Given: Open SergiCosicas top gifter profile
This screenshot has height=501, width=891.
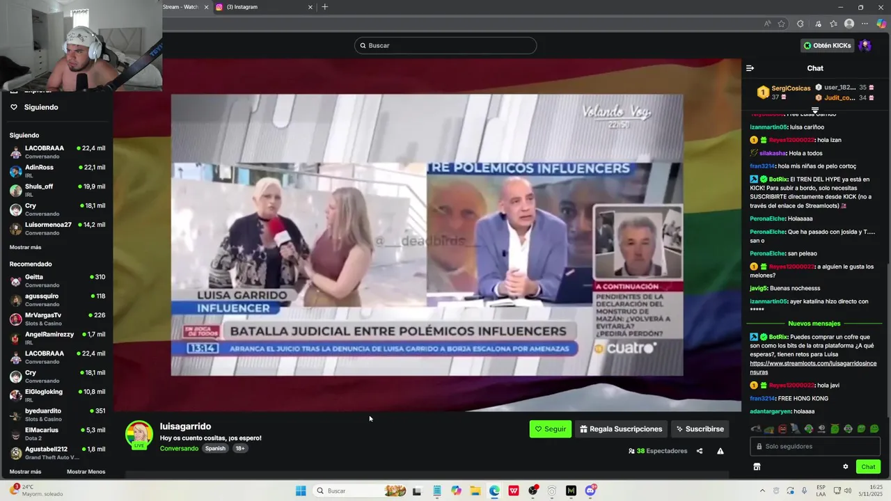Looking at the screenshot, I should point(791,88).
